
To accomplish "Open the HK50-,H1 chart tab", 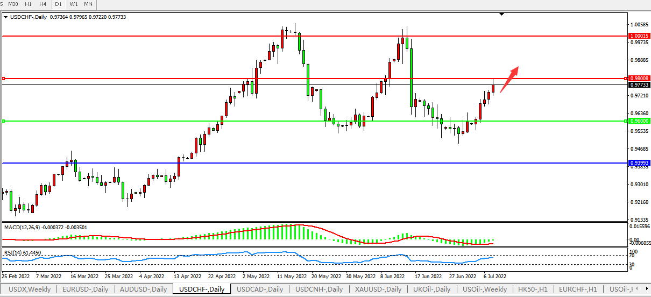I will (532, 289).
